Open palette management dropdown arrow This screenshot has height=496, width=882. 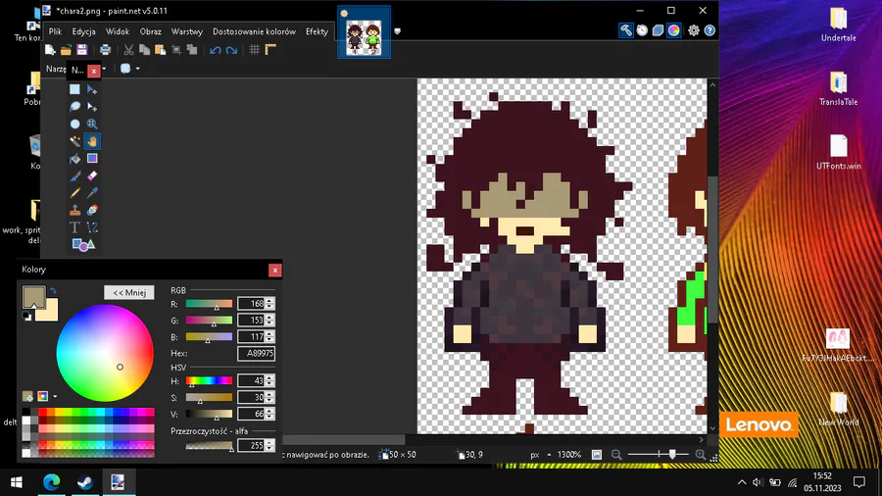click(55, 396)
